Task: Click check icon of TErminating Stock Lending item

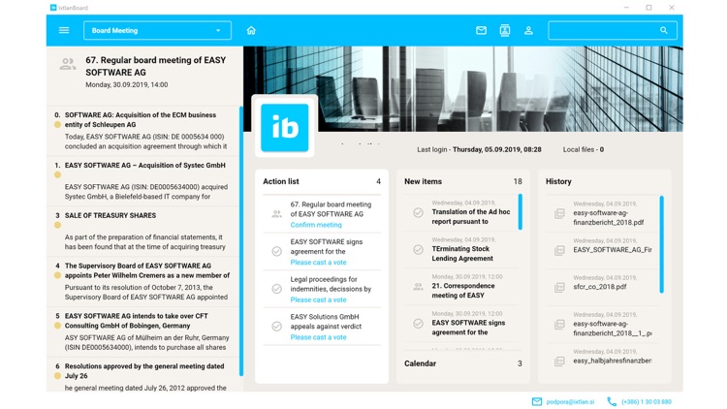Action: tap(418, 249)
